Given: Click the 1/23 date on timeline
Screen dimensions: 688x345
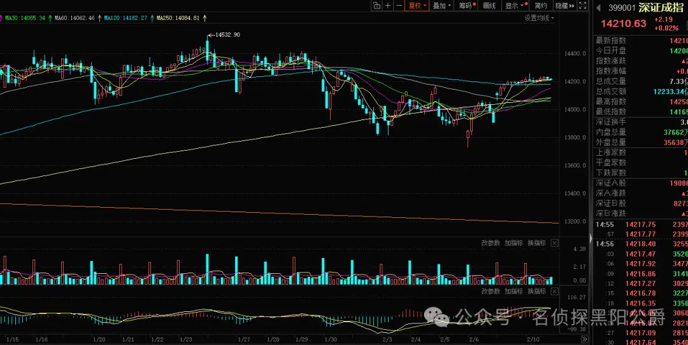Looking at the screenshot, I should point(186,339).
